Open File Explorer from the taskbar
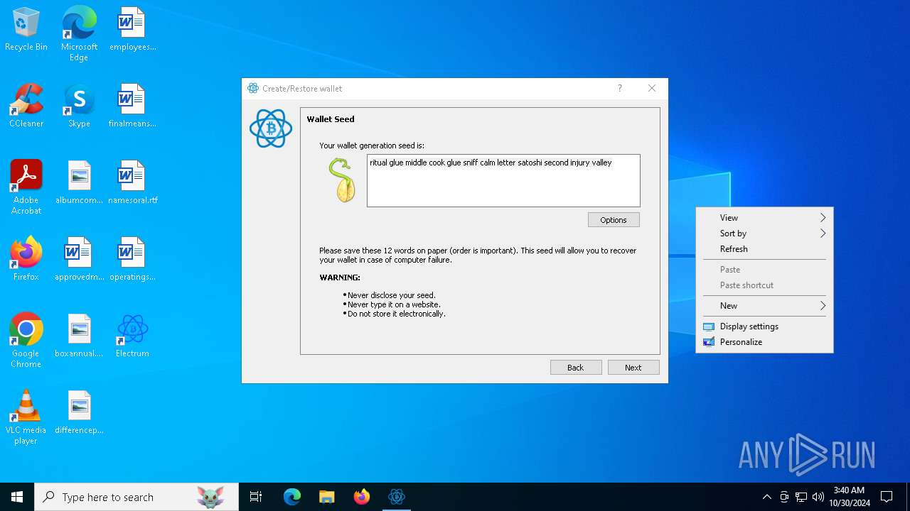This screenshot has width=910, height=511. tap(327, 497)
